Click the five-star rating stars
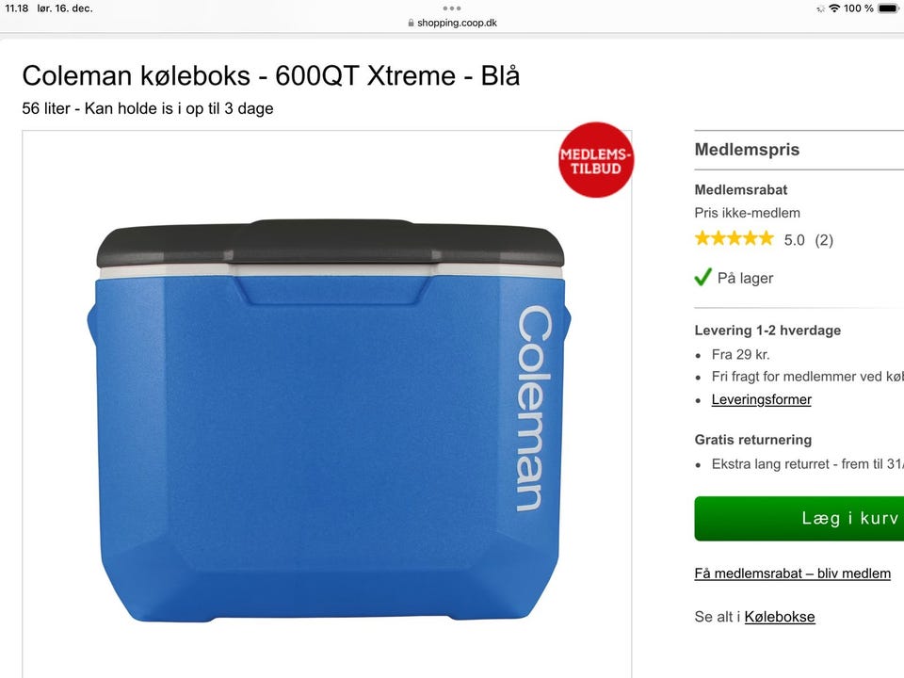904x678 pixels. tap(734, 238)
